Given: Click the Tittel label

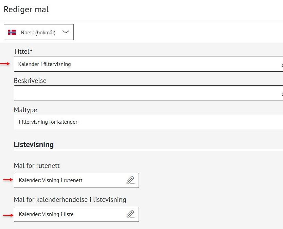Looking at the screenshot, I should click(22, 51).
